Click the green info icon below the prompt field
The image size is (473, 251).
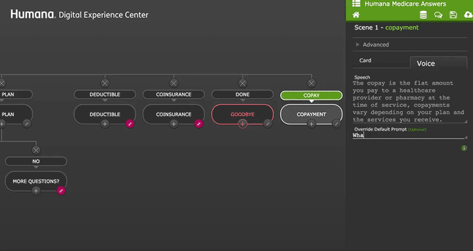tap(464, 148)
